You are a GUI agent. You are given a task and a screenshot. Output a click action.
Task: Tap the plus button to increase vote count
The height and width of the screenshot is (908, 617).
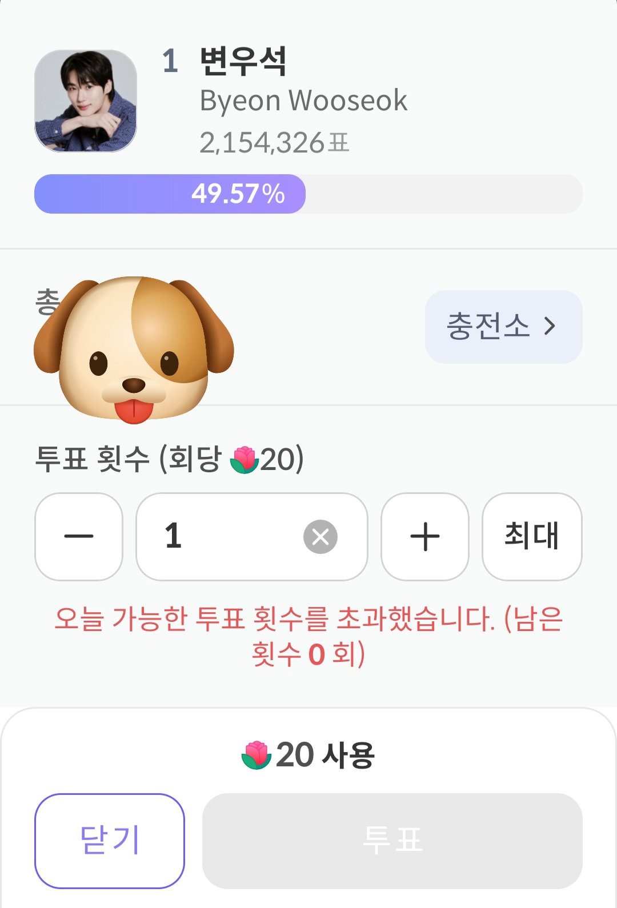point(425,537)
